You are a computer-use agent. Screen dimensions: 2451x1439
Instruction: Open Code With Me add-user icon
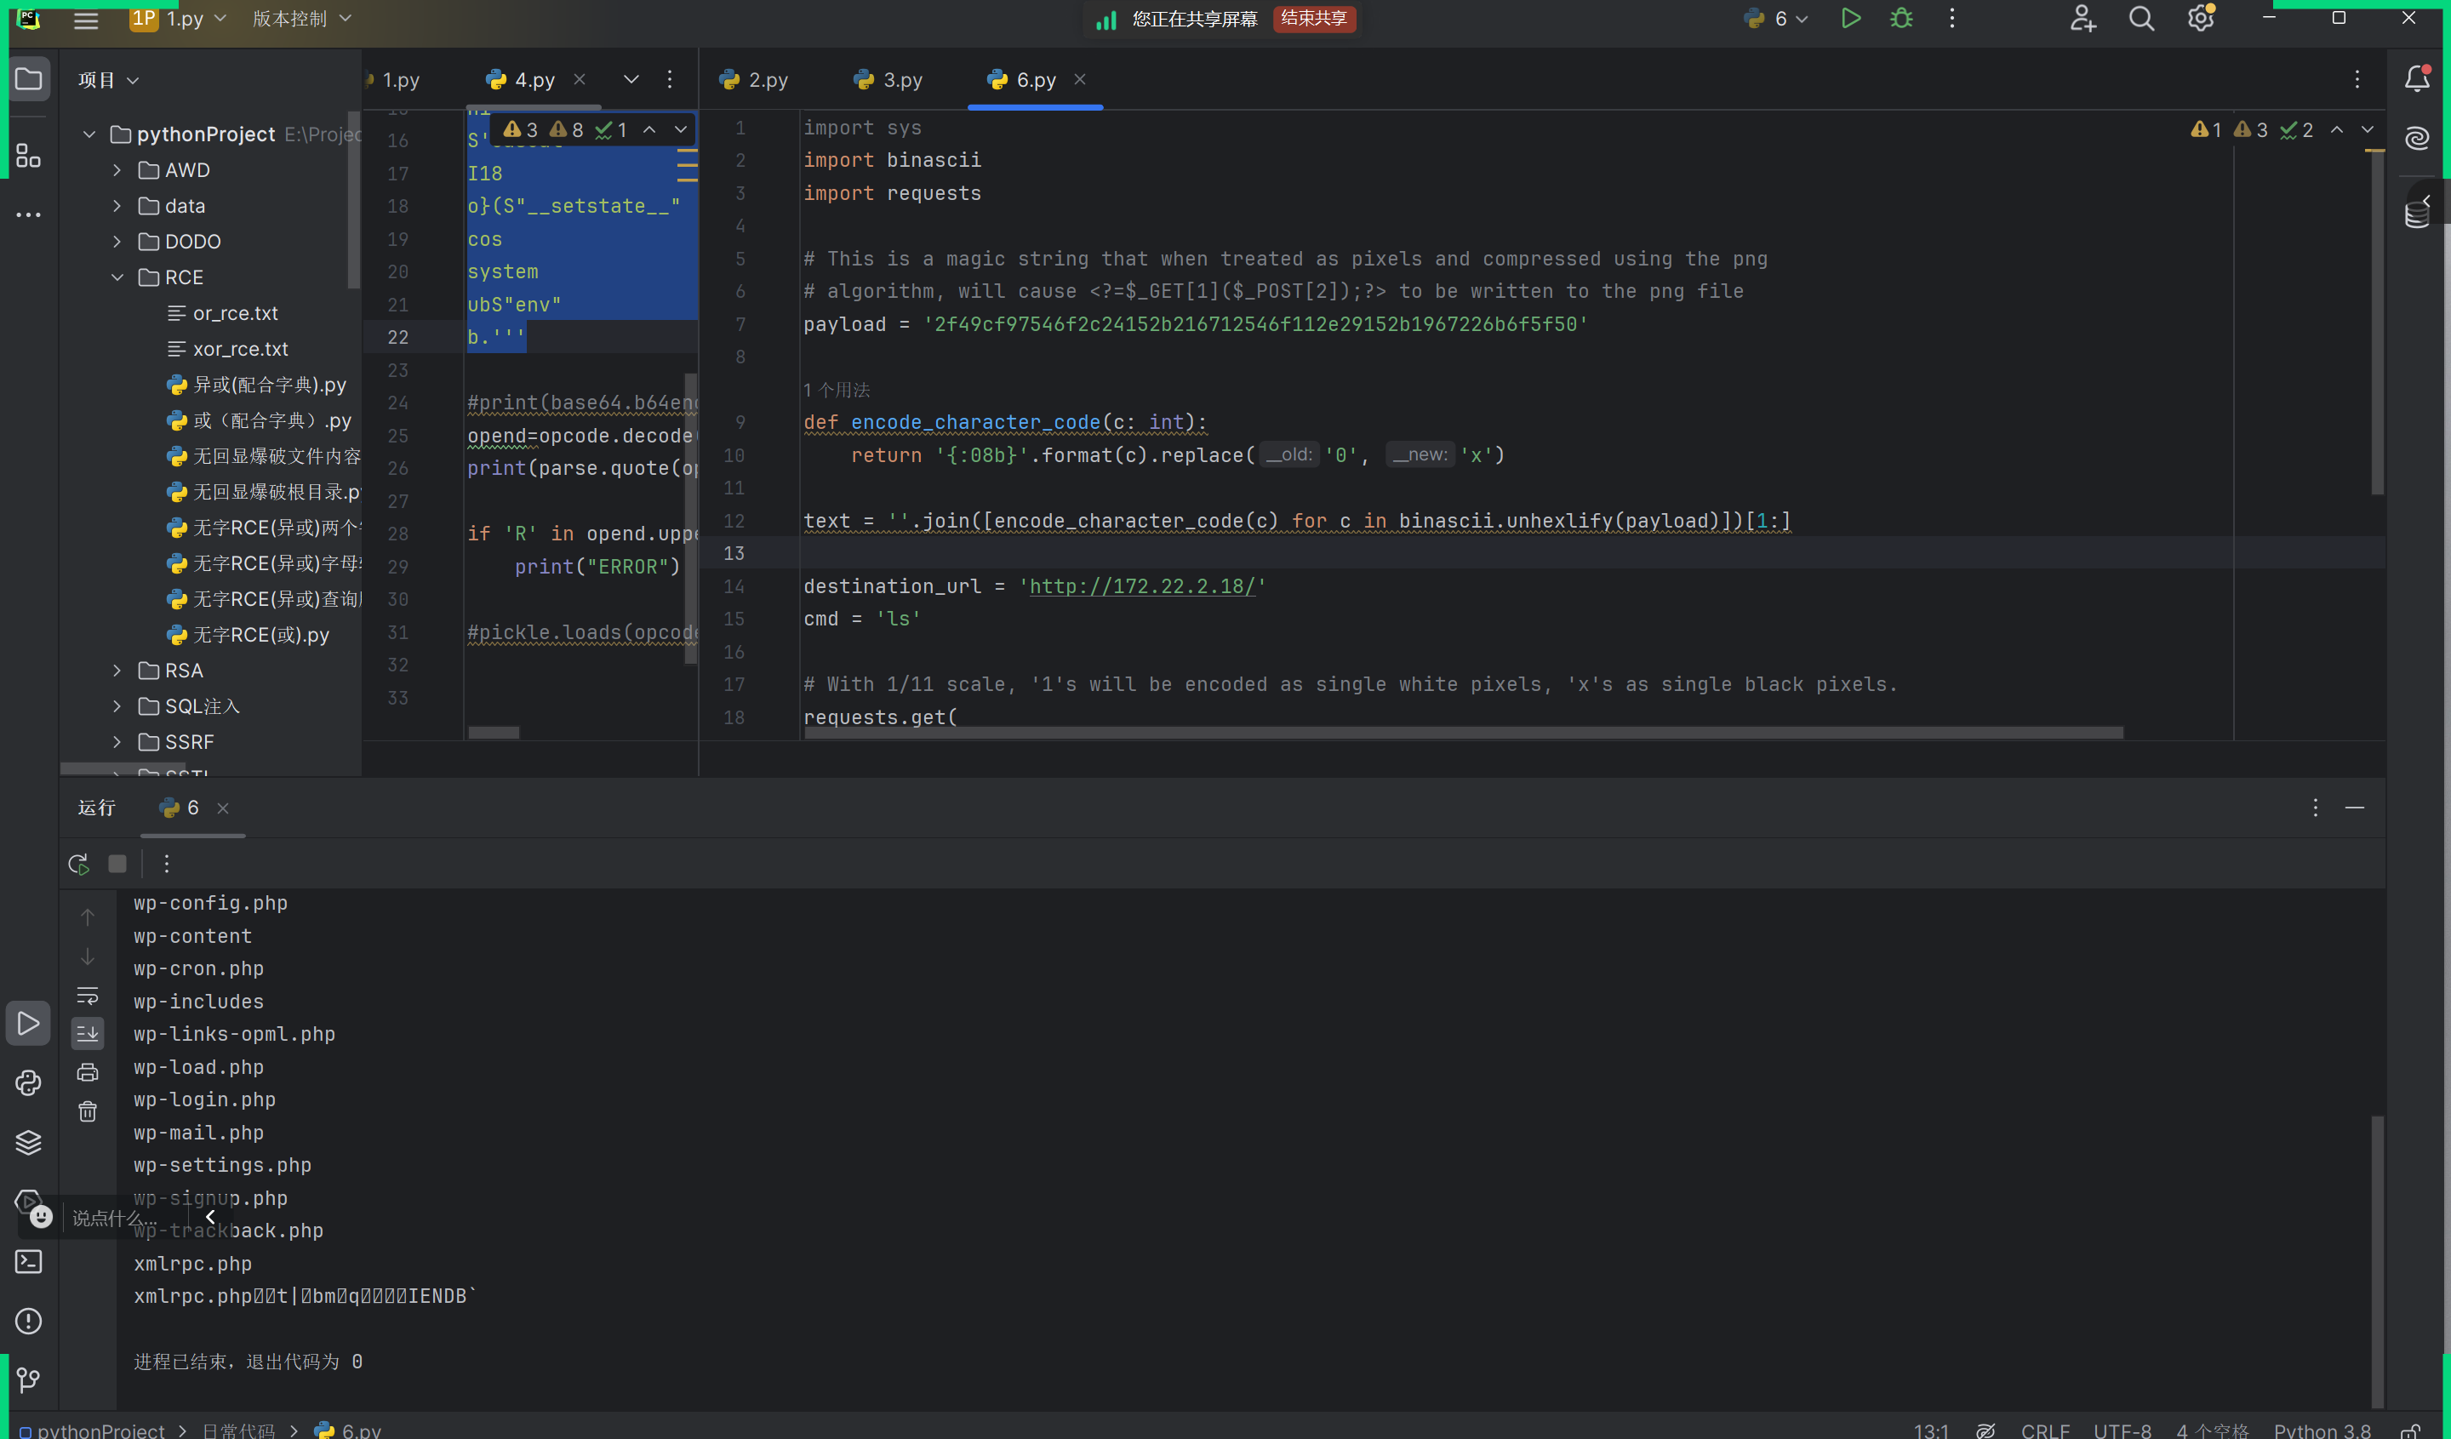[x=2082, y=19]
